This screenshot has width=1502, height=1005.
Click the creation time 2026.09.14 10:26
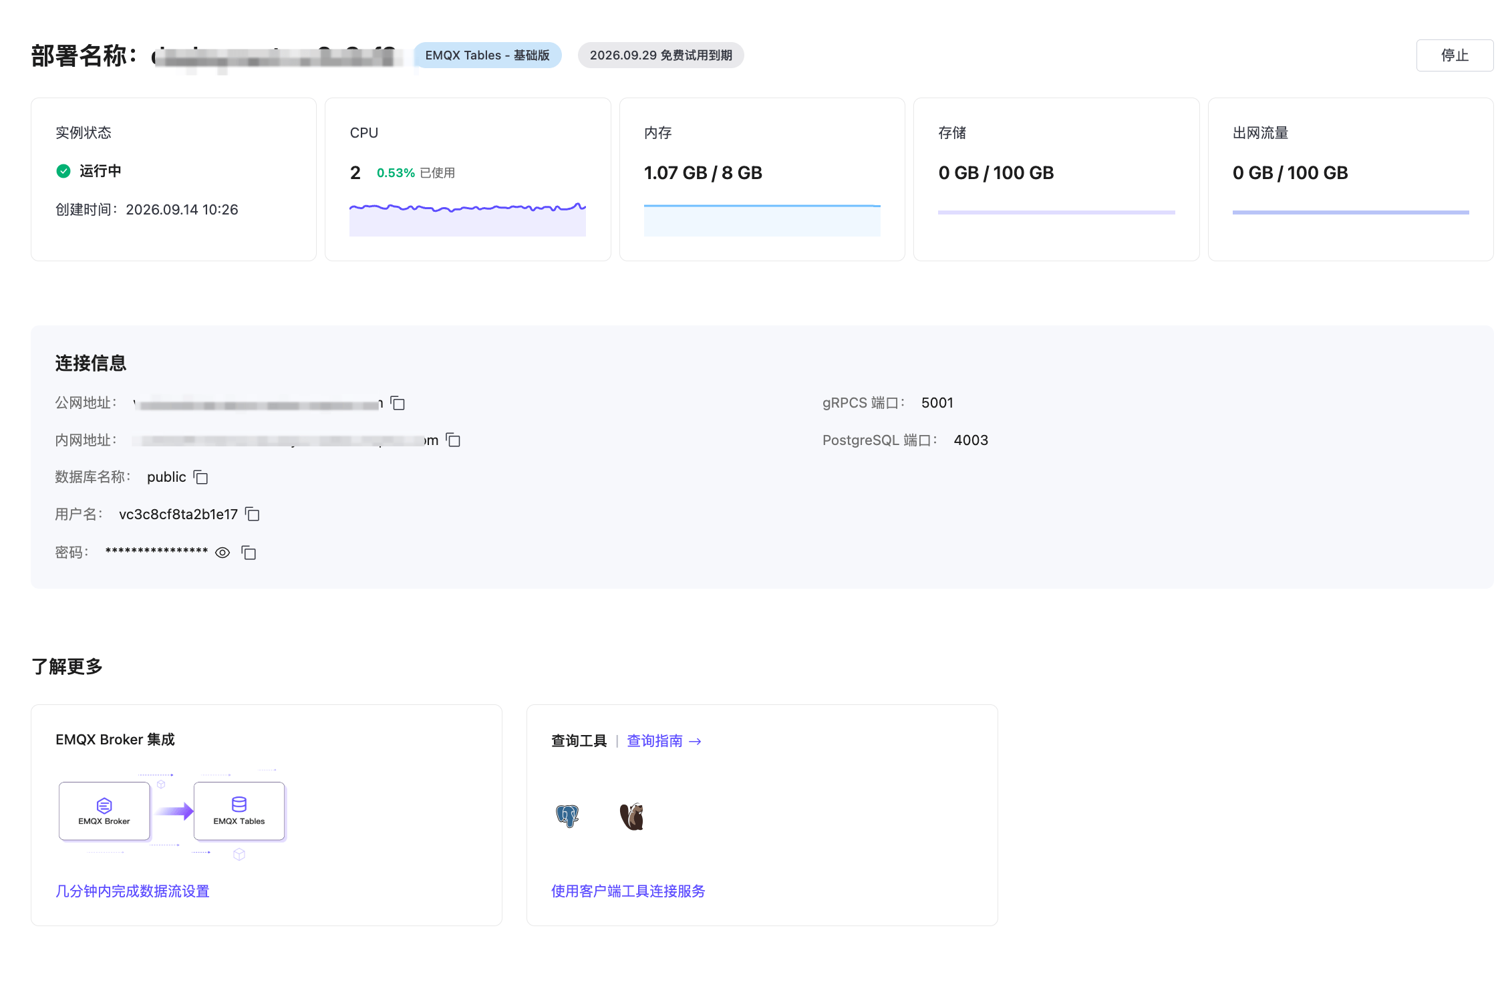tap(182, 210)
